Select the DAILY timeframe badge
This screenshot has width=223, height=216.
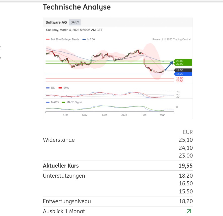coord(75,22)
